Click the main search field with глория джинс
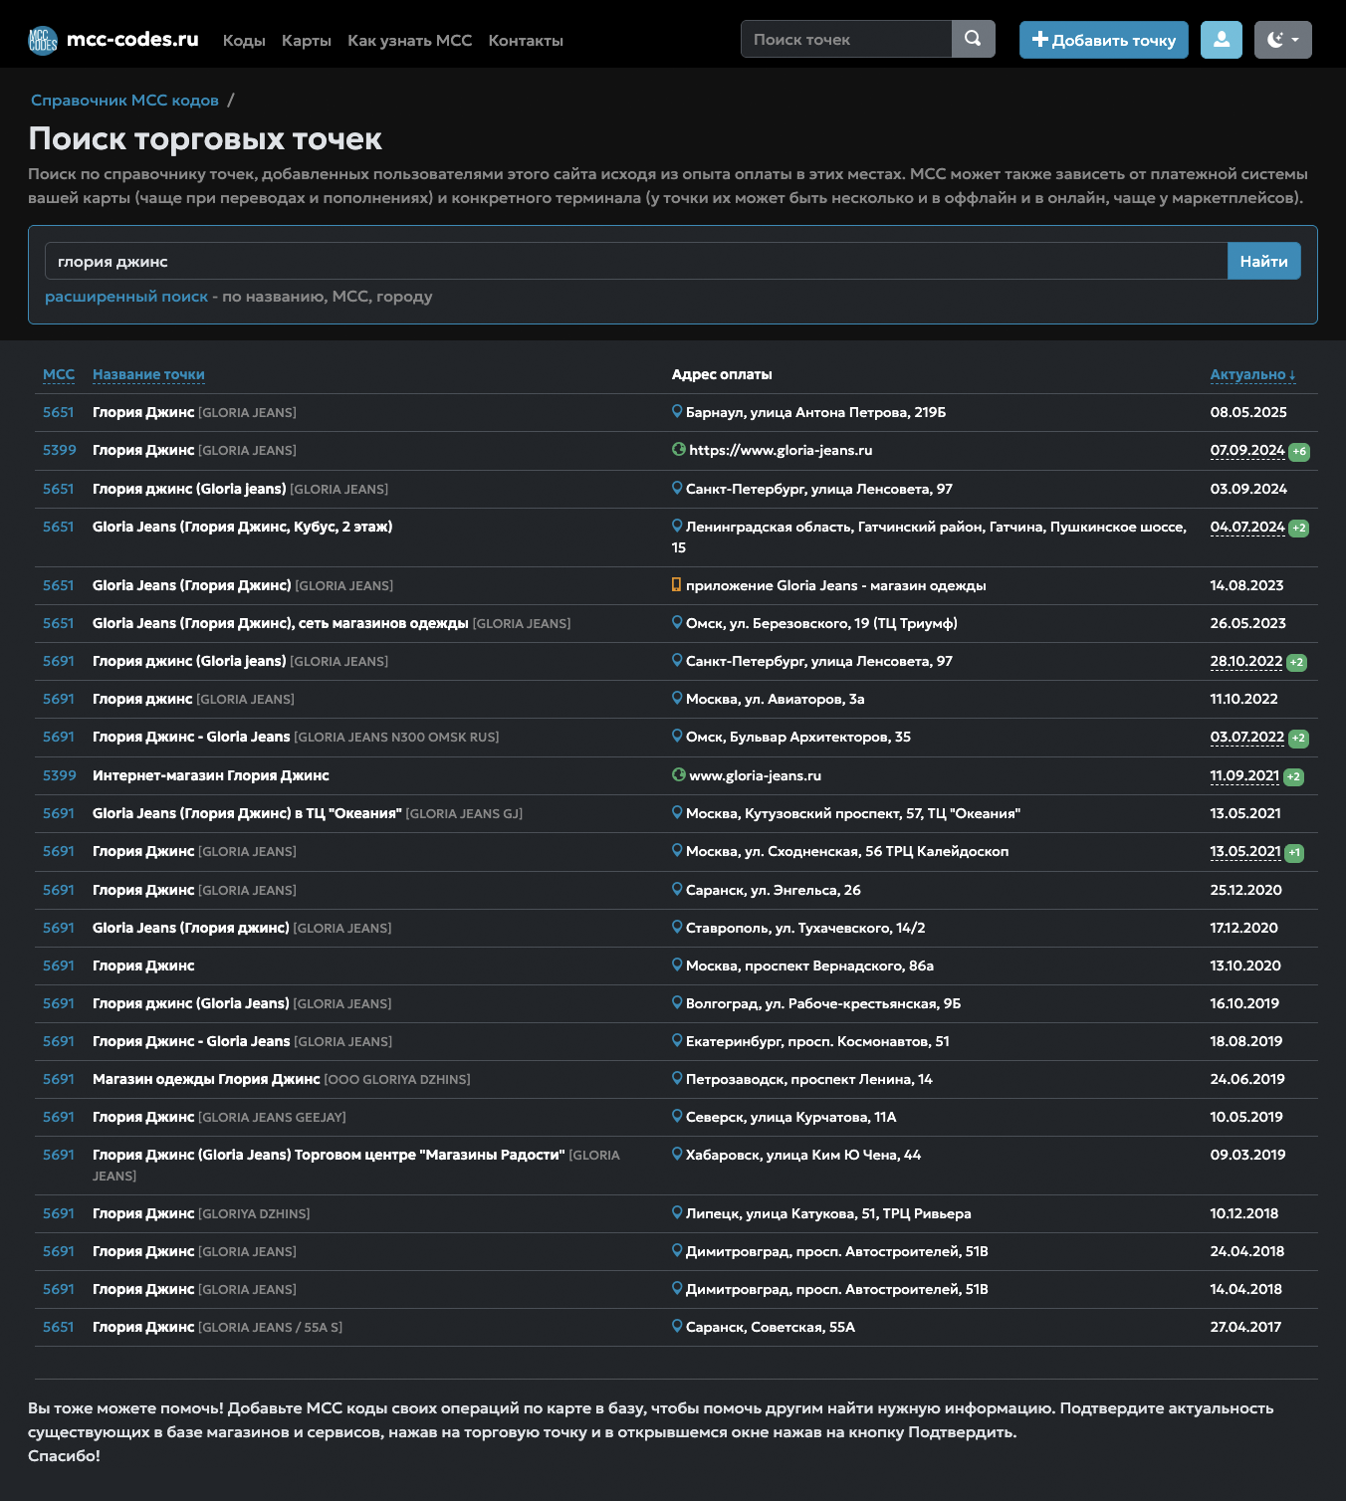This screenshot has height=1501, width=1346. coord(636,261)
